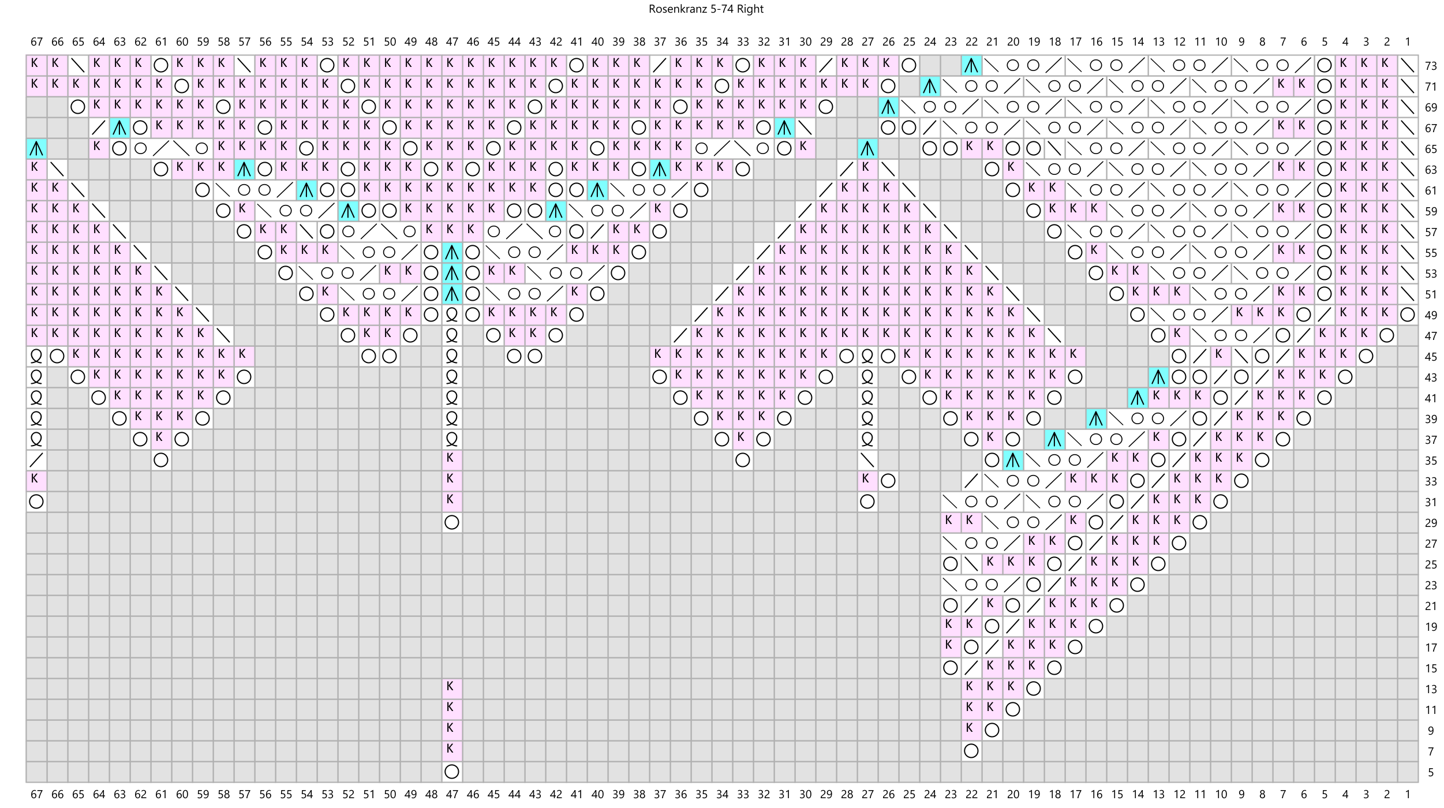The width and height of the screenshot is (1444, 808).
Task: Click the K stitch at row 33, column 67
Action: click(36, 481)
